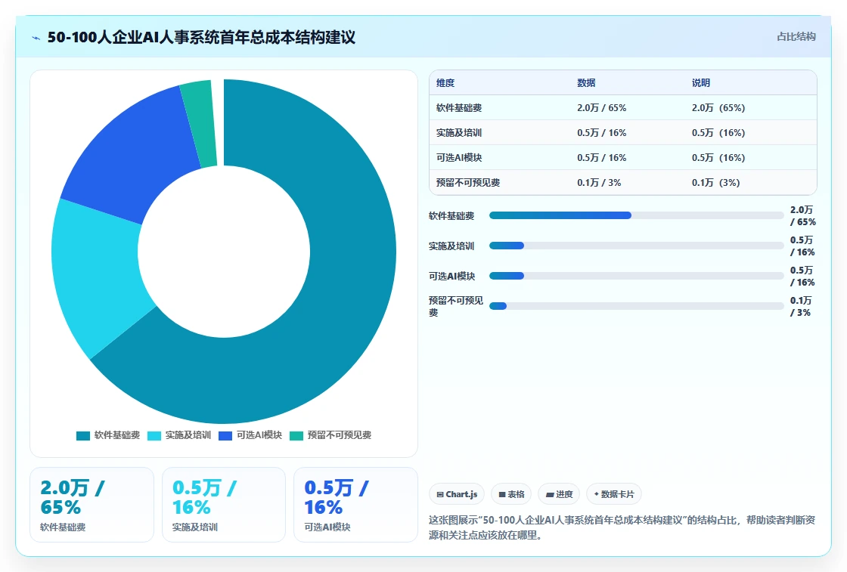Click description cell 2.0万（65%）
Viewport: 847px width, 572px height.
[718, 108]
